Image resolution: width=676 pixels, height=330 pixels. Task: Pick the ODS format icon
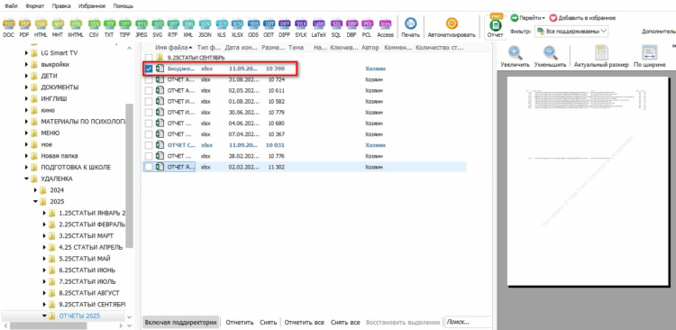254,28
